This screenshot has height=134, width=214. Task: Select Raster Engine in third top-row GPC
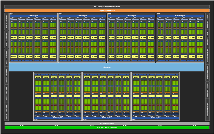pos(131,16)
